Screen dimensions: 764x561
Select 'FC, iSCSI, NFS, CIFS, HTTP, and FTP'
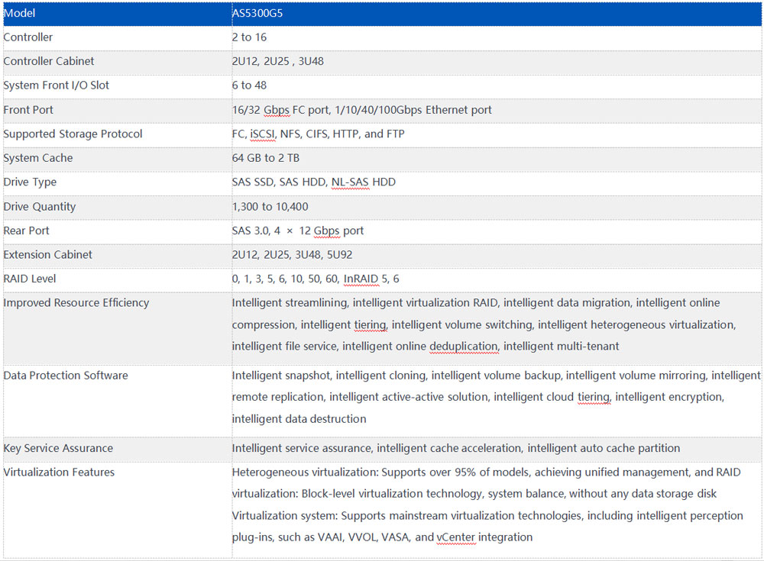[x=318, y=134]
